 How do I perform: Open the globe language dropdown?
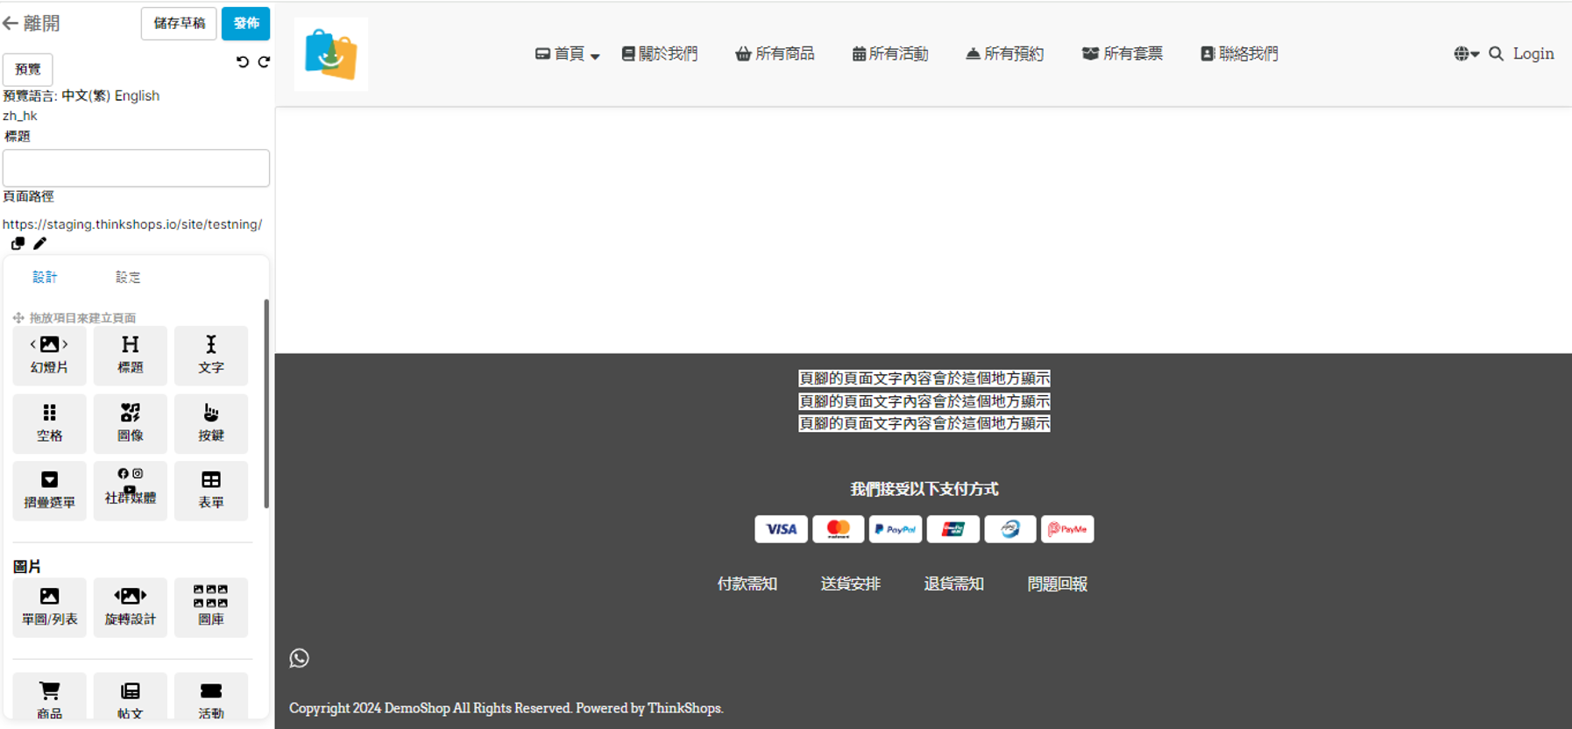(x=1465, y=53)
